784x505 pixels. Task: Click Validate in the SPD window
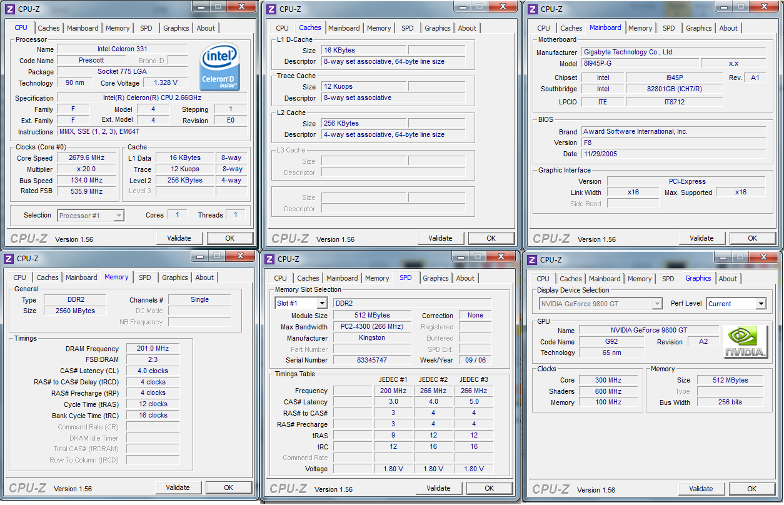pos(439,488)
